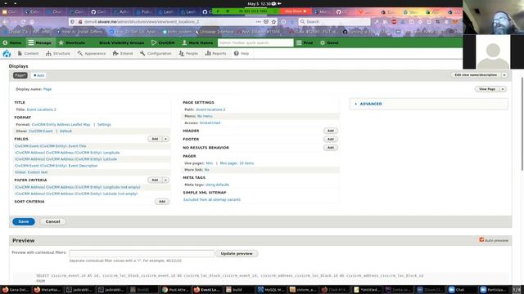Viewport: 524px width, 294px height.
Task: Reload the page in the browser
Action: [x=23, y=22]
